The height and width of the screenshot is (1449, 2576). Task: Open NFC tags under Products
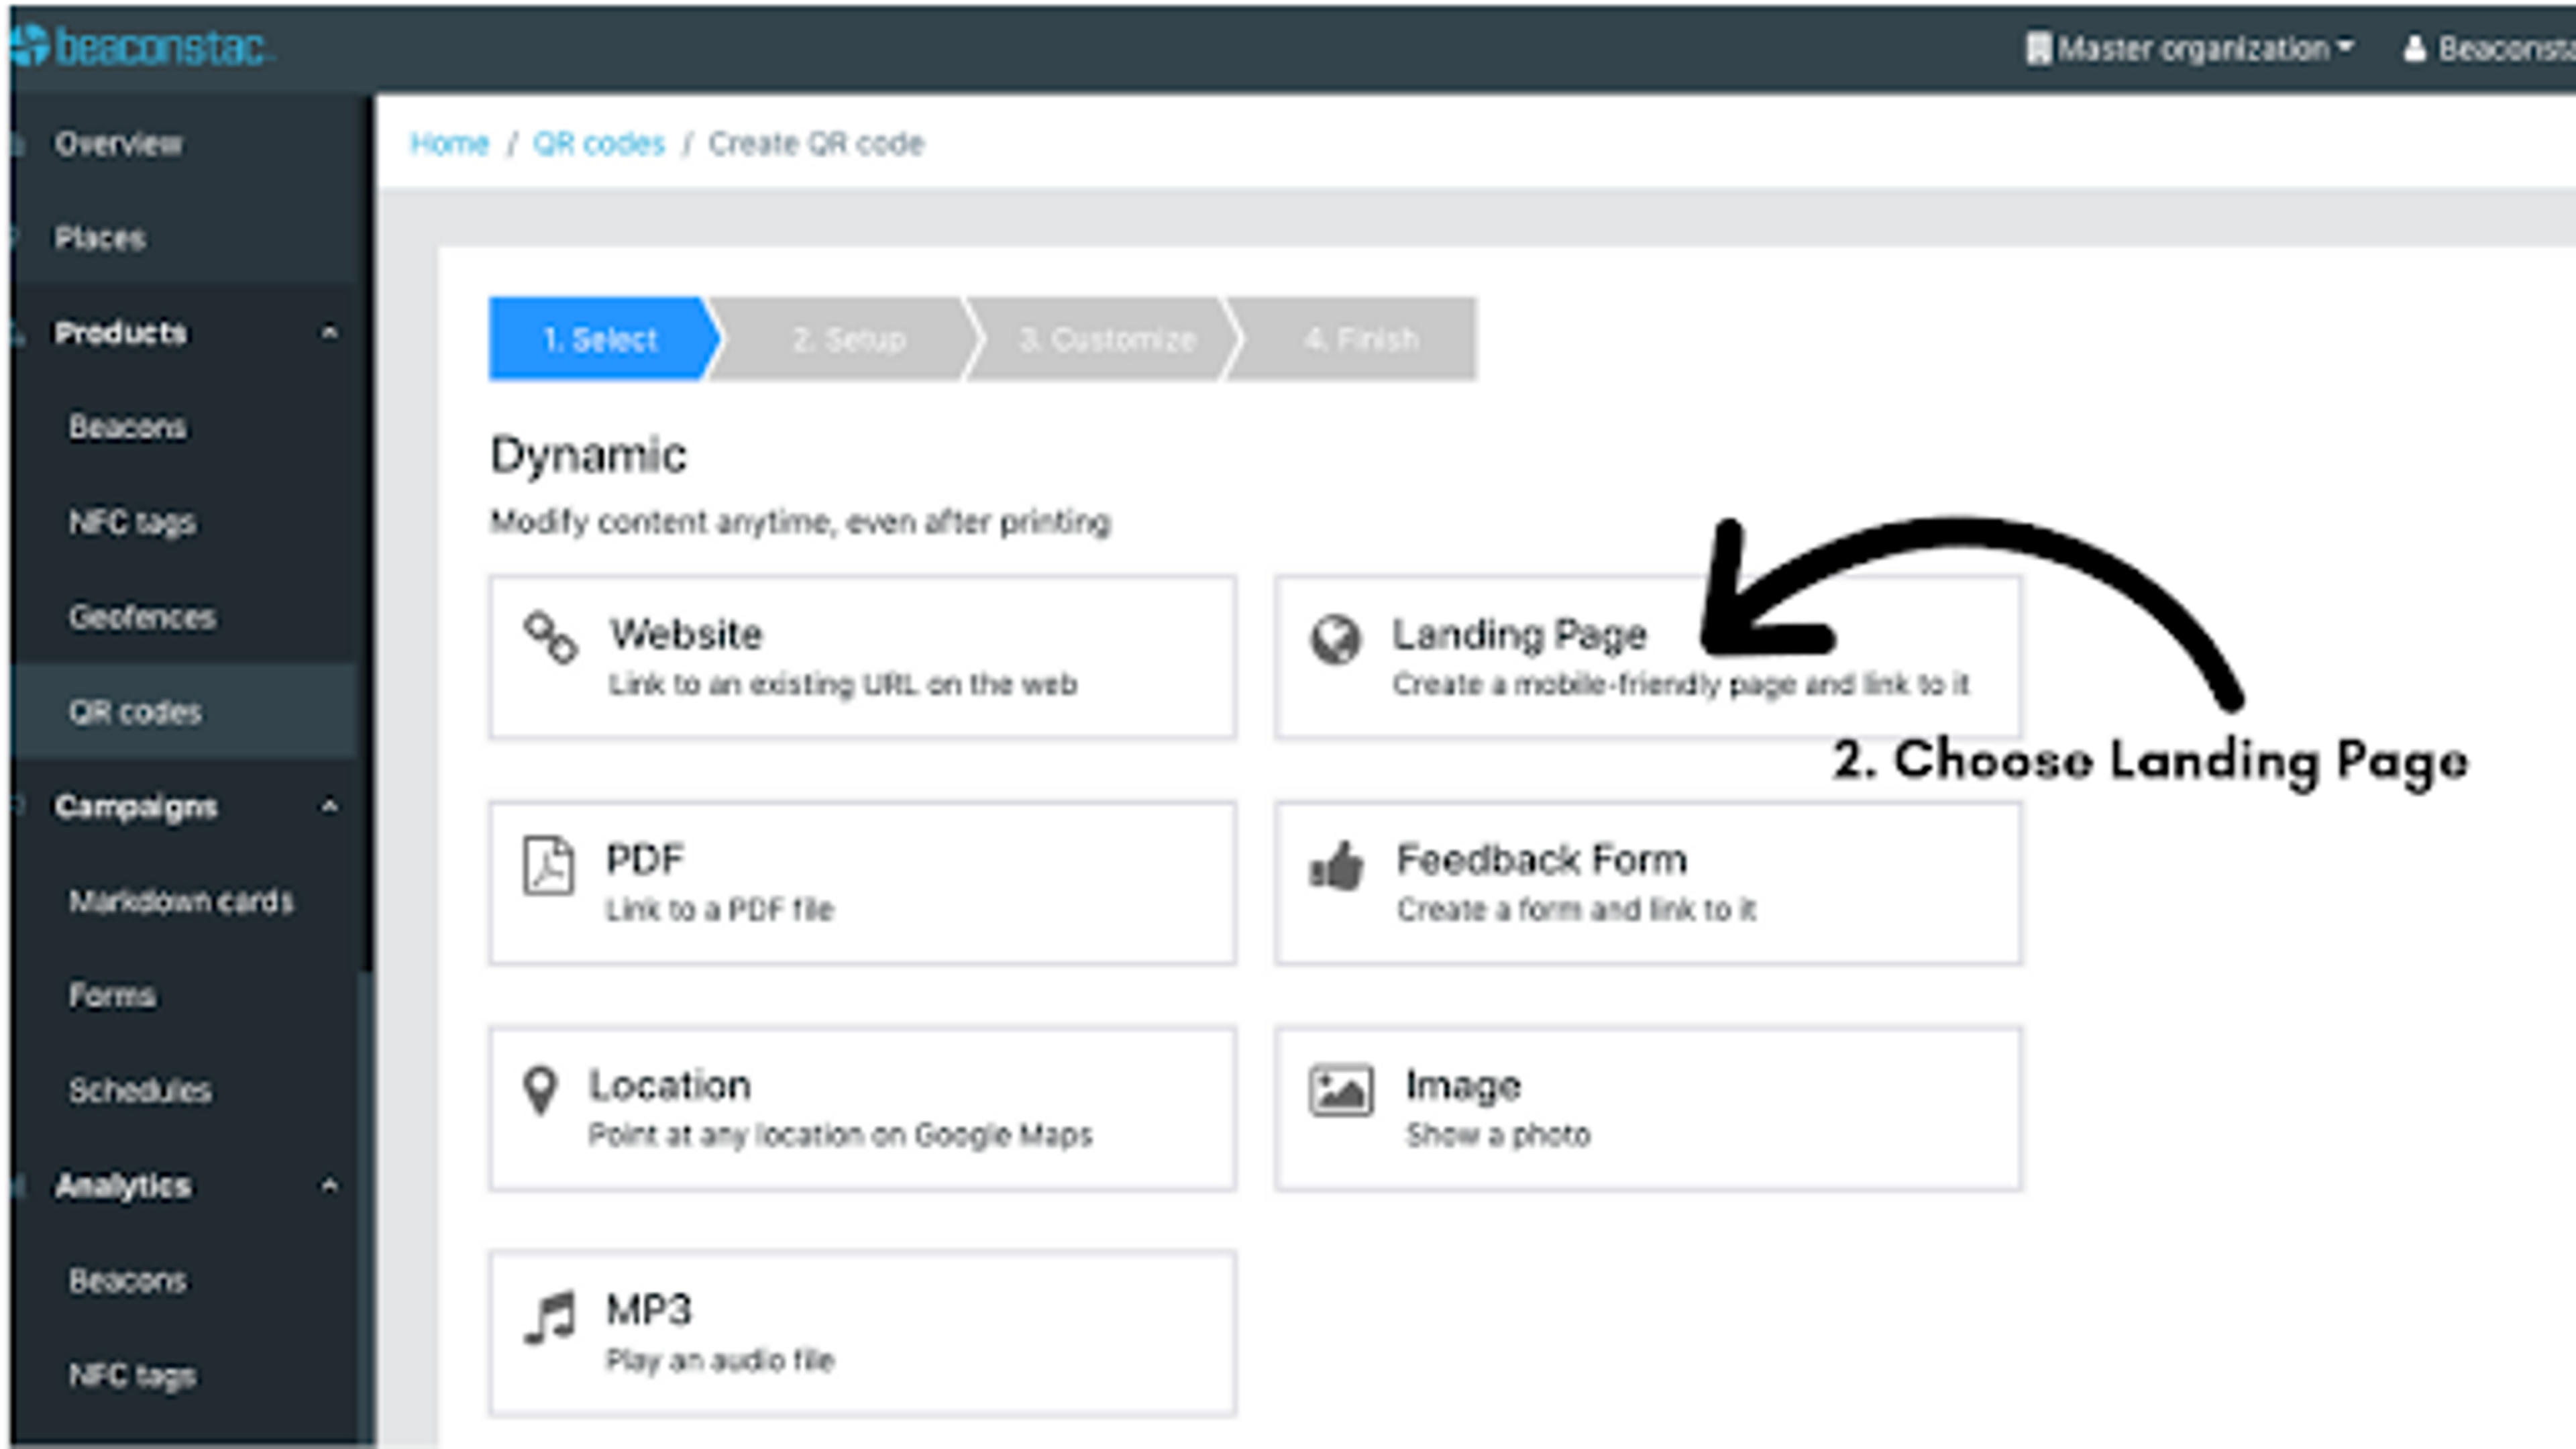[132, 522]
